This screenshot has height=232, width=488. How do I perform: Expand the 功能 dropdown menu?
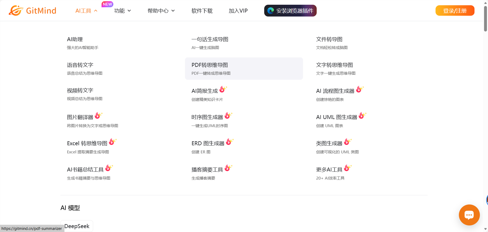click(x=122, y=11)
